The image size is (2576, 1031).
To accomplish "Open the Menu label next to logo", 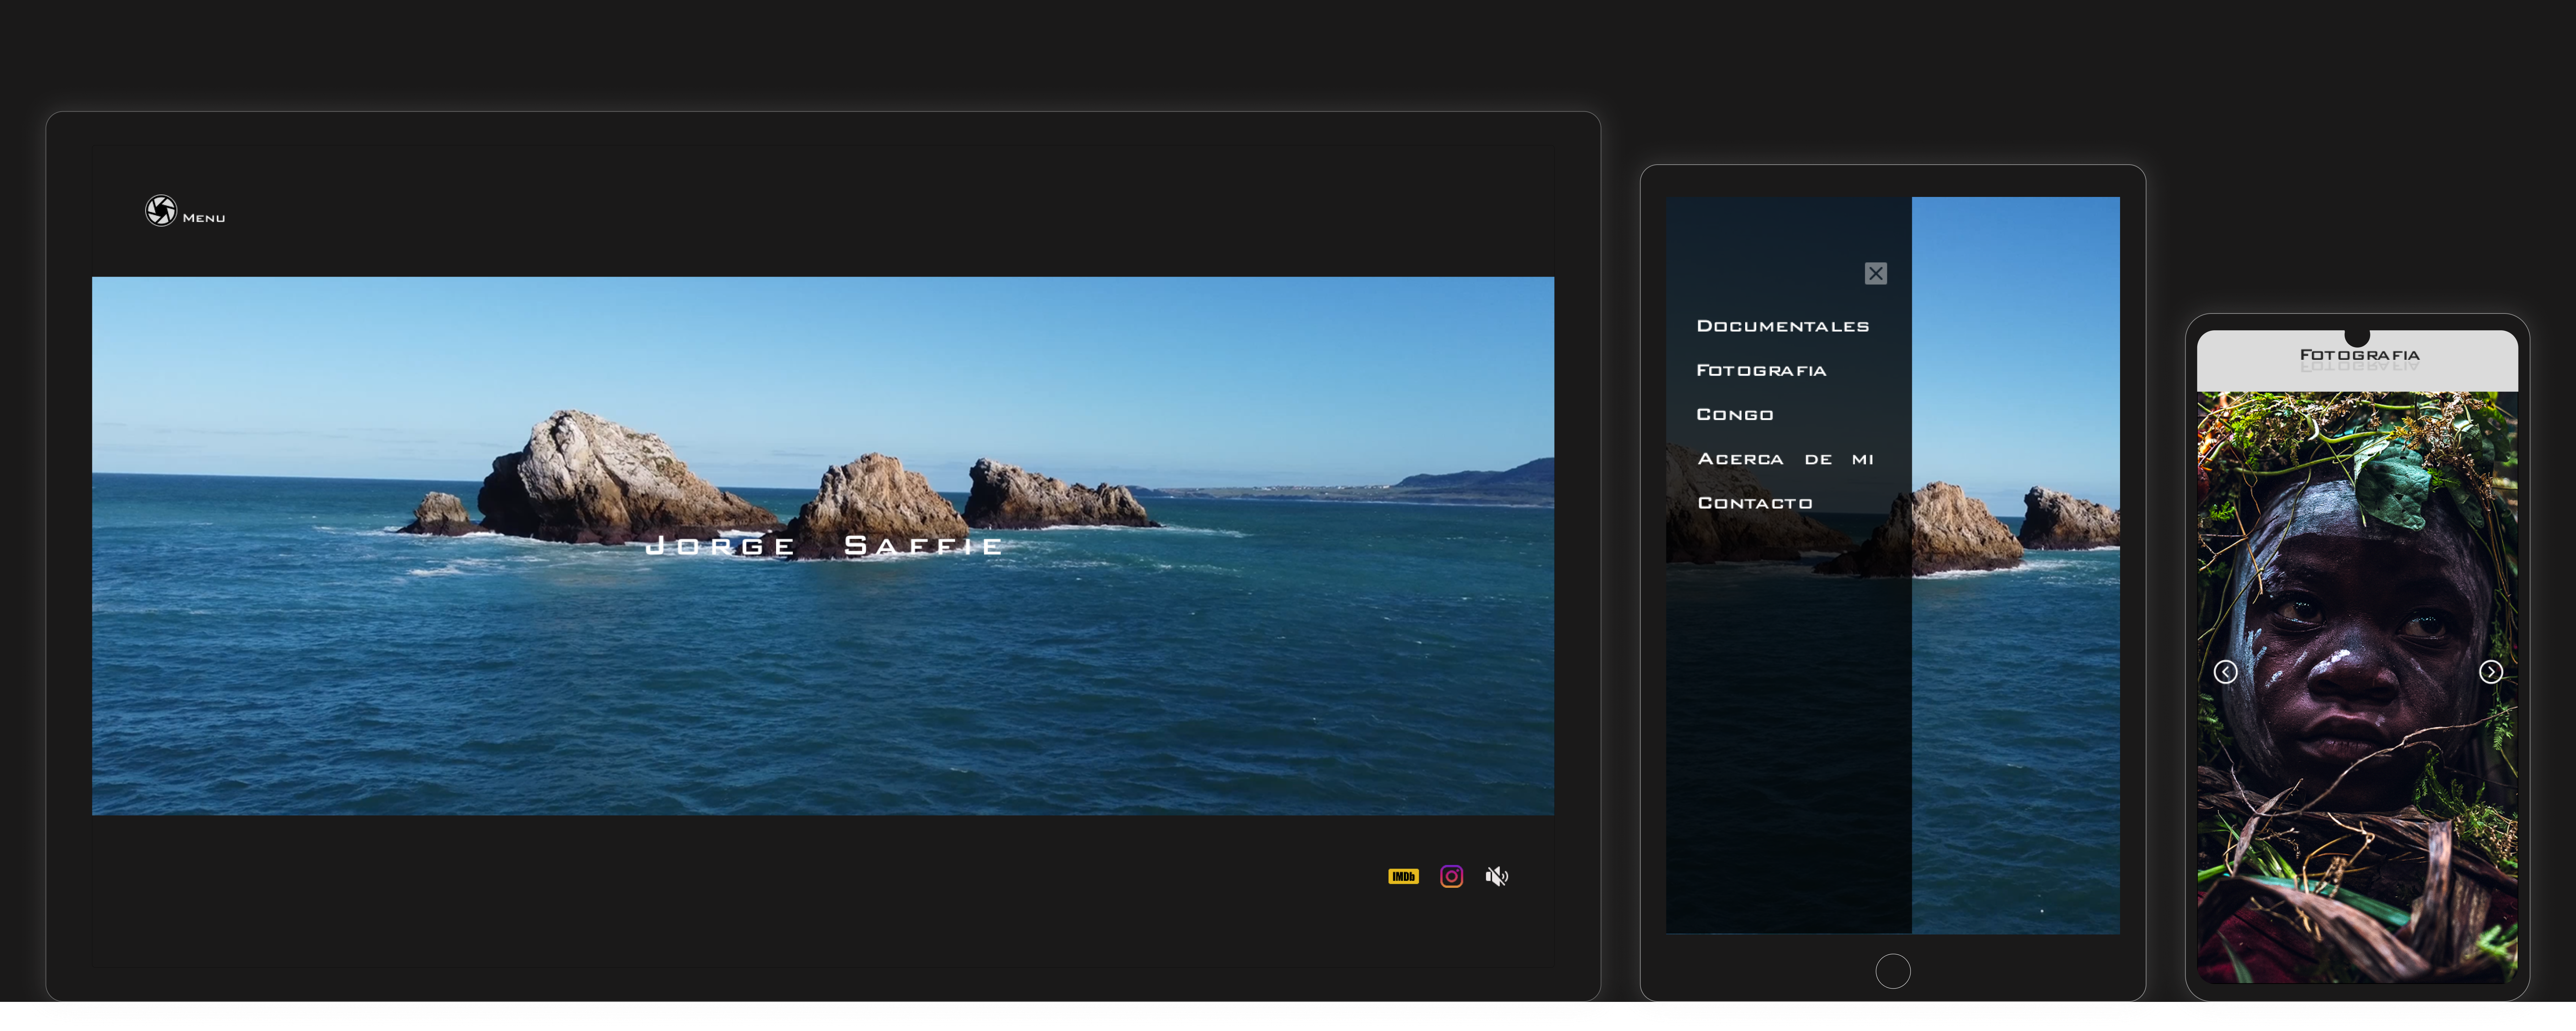I will pyautogui.click(x=204, y=218).
